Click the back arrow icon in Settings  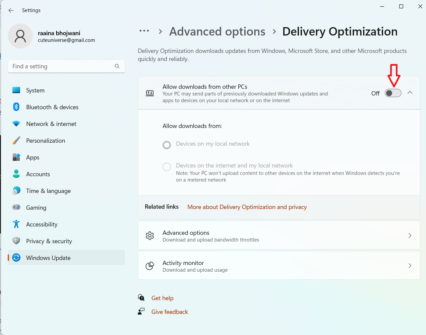(x=11, y=10)
